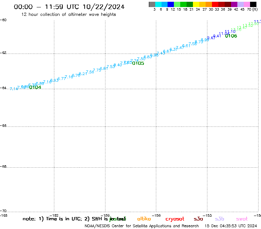Click the lavender swatch in the color scale
The image size is (261, 229).
click(240, 4)
